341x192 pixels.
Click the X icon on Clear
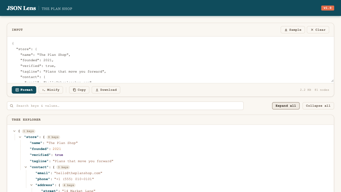coord(312,30)
